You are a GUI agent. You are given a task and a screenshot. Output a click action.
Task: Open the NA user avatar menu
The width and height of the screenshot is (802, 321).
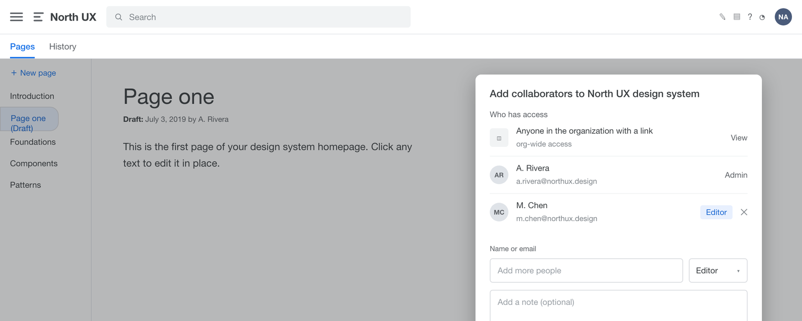pyautogui.click(x=783, y=17)
